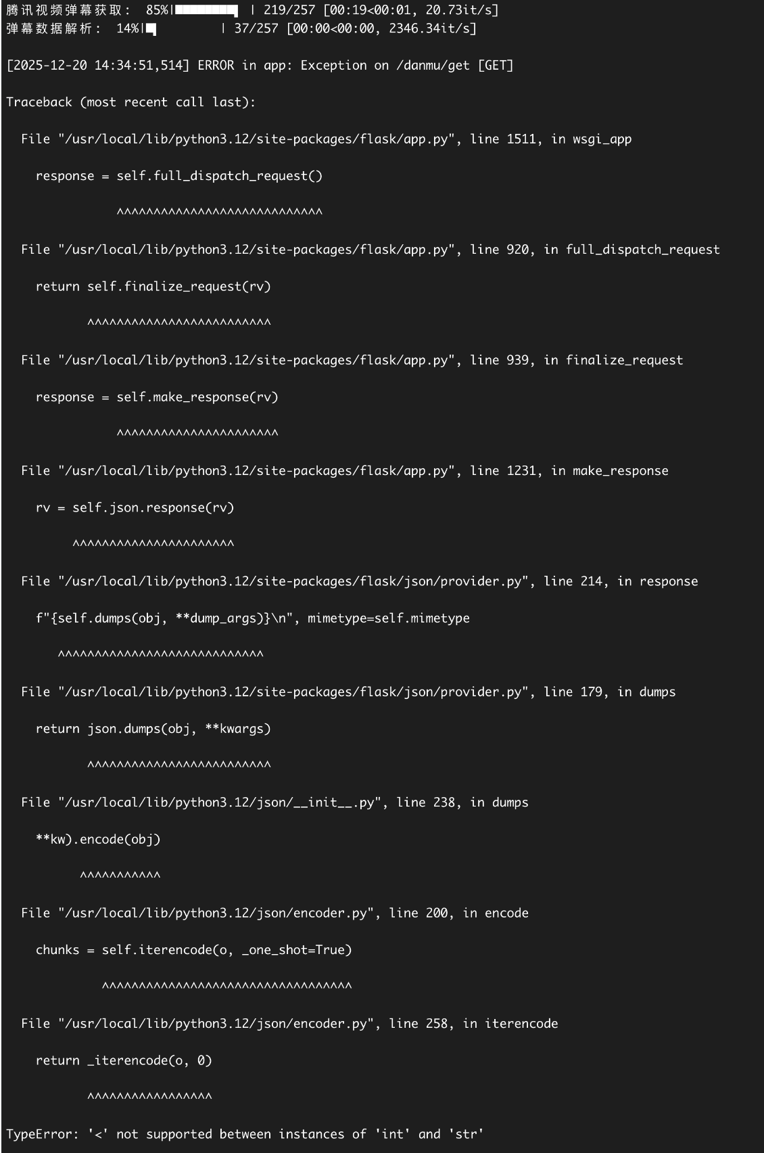Open the flask/app.py path at line 1511
The height and width of the screenshot is (1153, 764).
pyautogui.click(x=253, y=139)
